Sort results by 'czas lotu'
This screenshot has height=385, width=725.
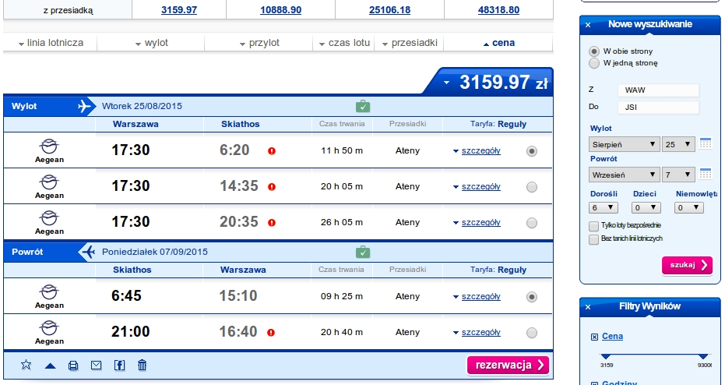pos(344,43)
